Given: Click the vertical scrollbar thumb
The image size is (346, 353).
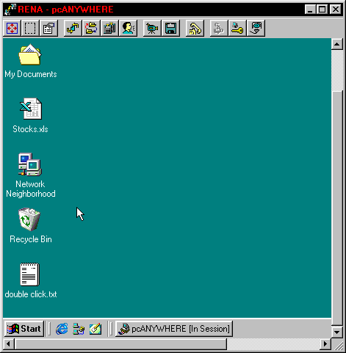Looking at the screenshot, I should [337, 208].
